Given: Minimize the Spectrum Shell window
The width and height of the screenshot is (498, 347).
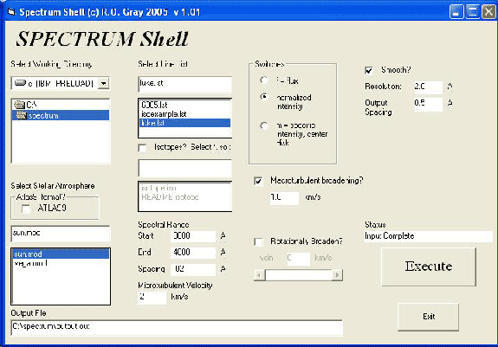Looking at the screenshot, I should [456, 12].
